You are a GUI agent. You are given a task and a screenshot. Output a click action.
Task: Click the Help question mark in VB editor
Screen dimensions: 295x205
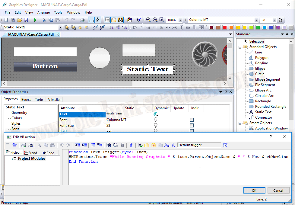[x=271, y=137]
